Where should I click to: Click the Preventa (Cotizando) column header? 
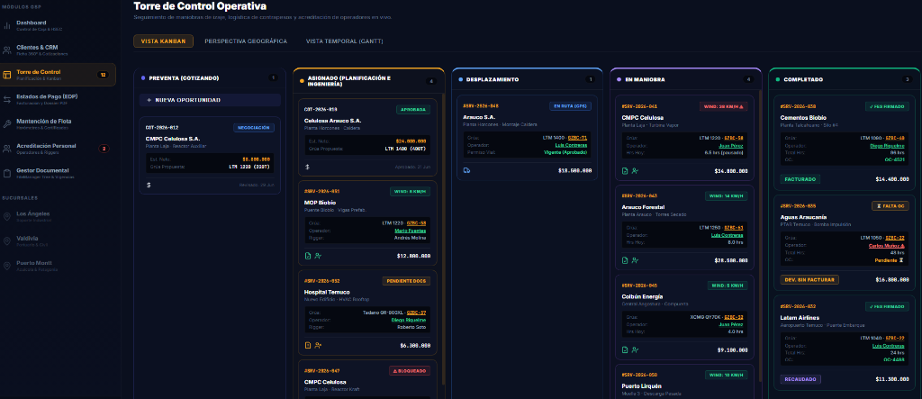[x=210, y=78]
